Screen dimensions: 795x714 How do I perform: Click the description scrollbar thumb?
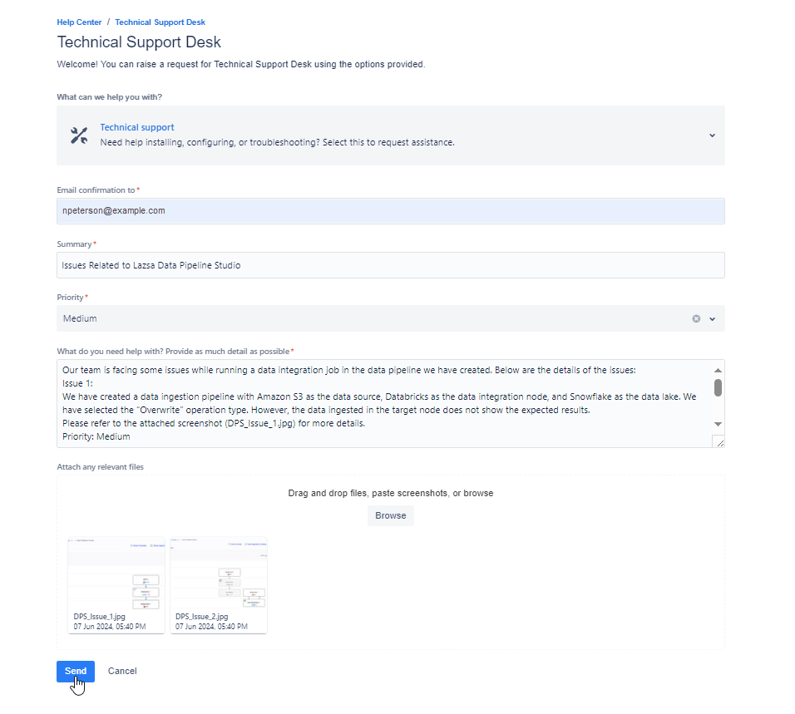click(718, 387)
